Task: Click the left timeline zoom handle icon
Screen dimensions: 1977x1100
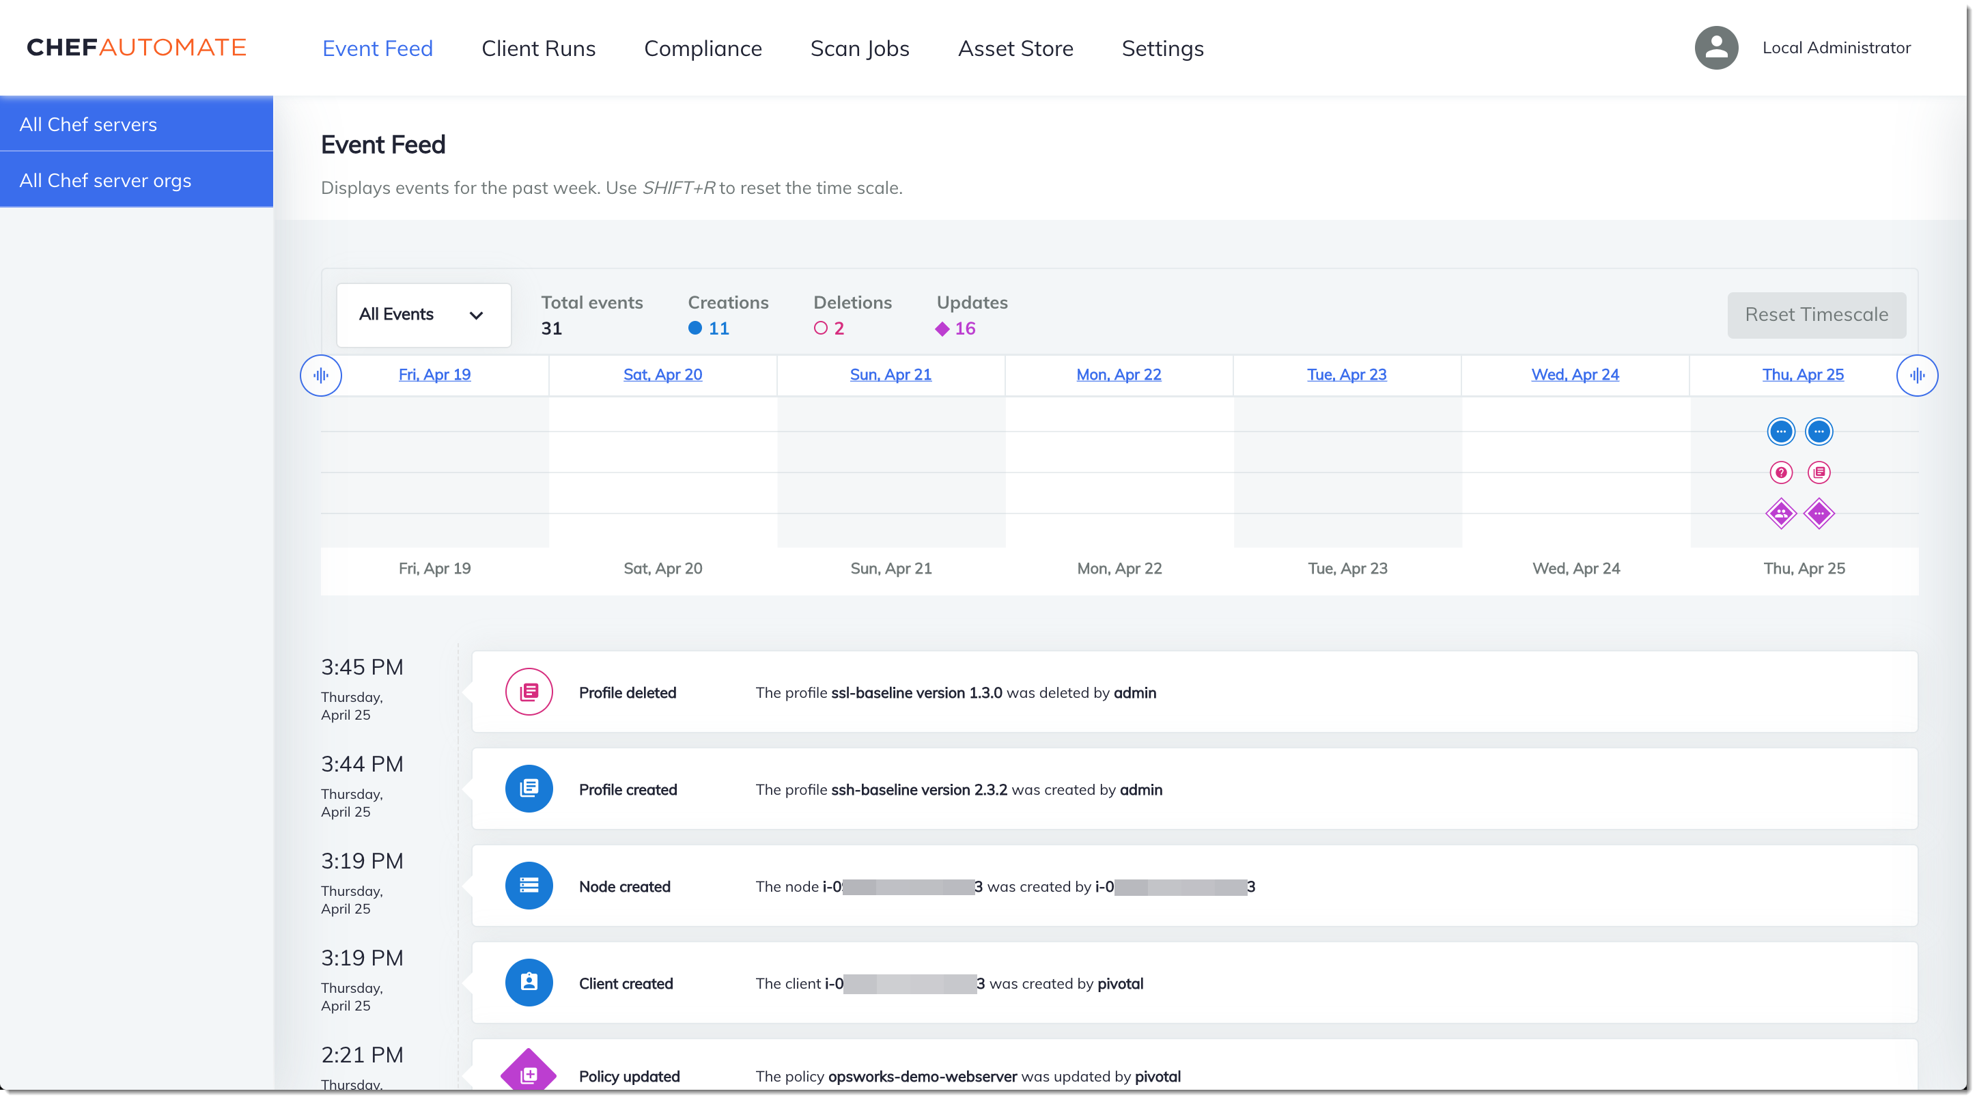Action: 321,376
